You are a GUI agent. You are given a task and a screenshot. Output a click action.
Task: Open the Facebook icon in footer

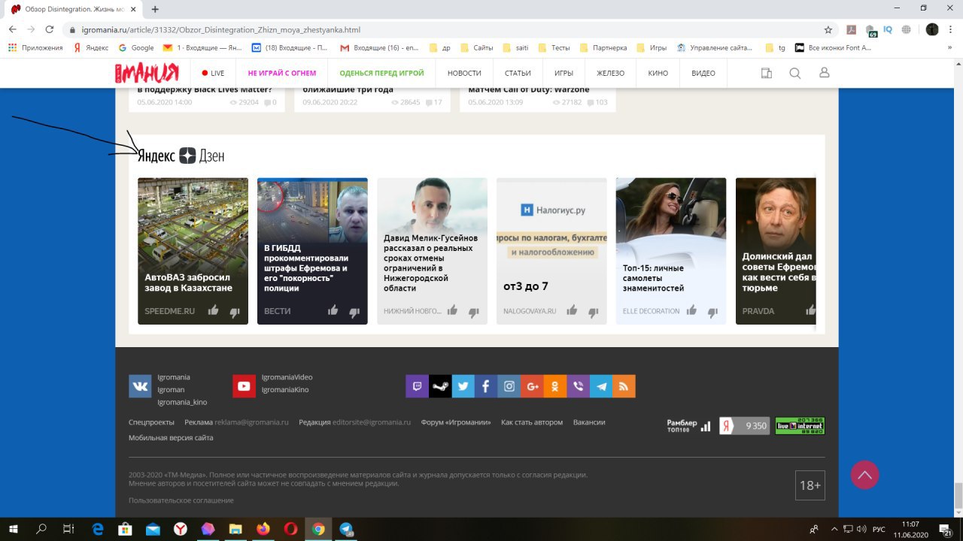click(486, 386)
